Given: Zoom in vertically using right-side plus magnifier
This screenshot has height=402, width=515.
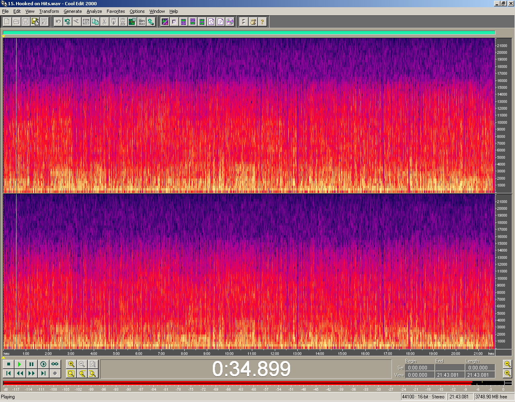Looking at the screenshot, I should click(508, 373).
